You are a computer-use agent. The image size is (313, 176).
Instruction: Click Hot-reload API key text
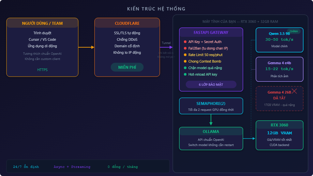pos(202,74)
